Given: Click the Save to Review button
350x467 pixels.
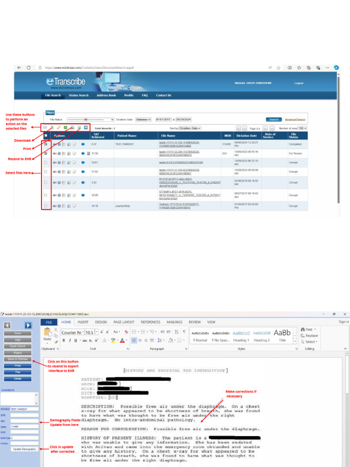Looking at the screenshot, I should coord(18,359).
